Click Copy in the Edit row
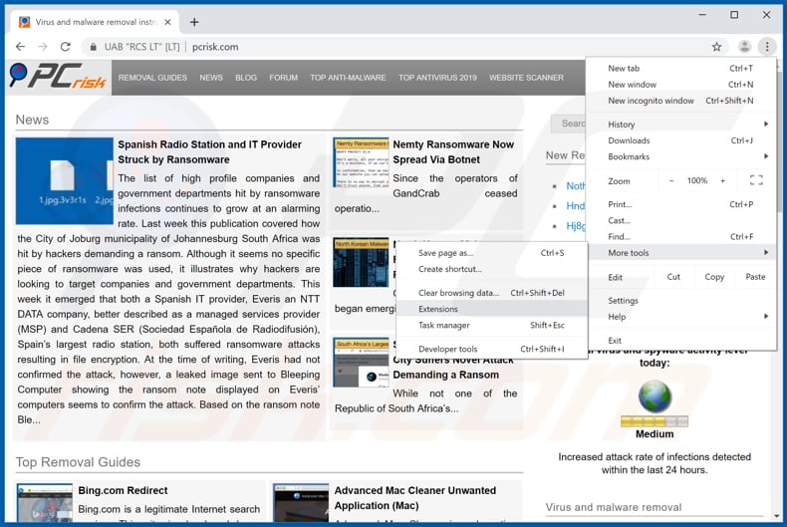This screenshot has height=527, width=787. (x=714, y=277)
